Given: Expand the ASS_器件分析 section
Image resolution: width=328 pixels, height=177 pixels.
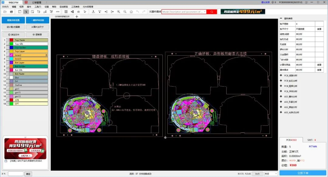Looking at the screenshot, I should click(281, 96).
